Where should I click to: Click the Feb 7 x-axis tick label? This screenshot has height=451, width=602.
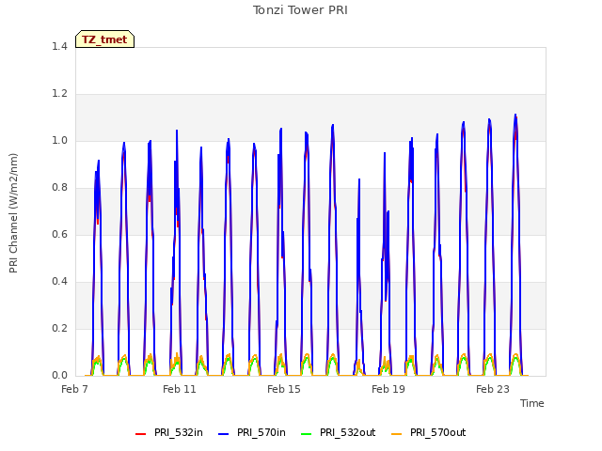[75, 389]
